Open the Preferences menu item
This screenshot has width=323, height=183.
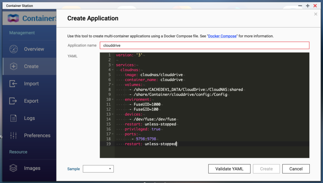pyautogui.click(x=37, y=135)
